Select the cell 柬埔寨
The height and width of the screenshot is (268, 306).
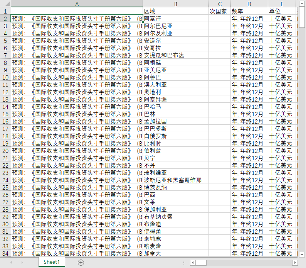176,239
